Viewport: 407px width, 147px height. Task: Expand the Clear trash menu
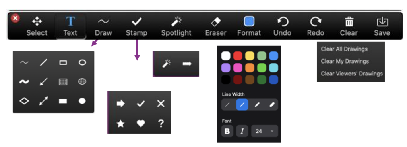[349, 26]
